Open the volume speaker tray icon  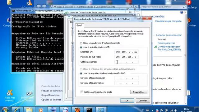tap(176, 110)
